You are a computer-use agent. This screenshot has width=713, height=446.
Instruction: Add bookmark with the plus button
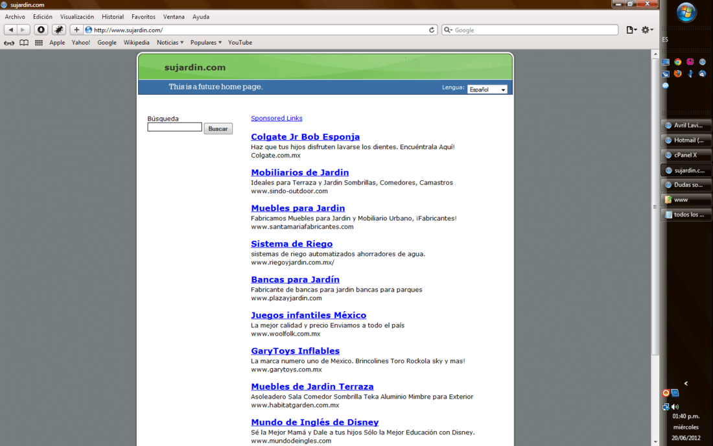(x=76, y=30)
